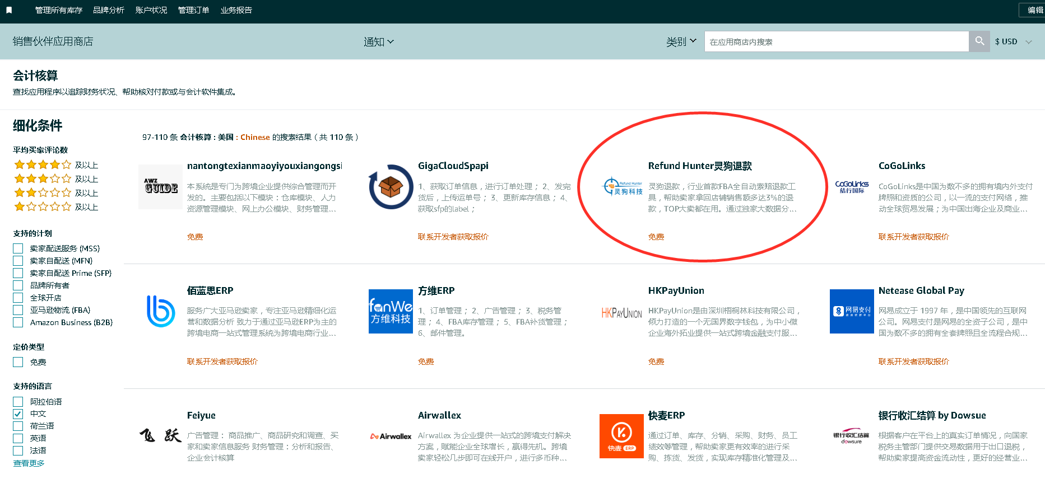The height and width of the screenshot is (479, 1045).
Task: Open Refund Hunter灵狗退款 app title
Action: 700,166
